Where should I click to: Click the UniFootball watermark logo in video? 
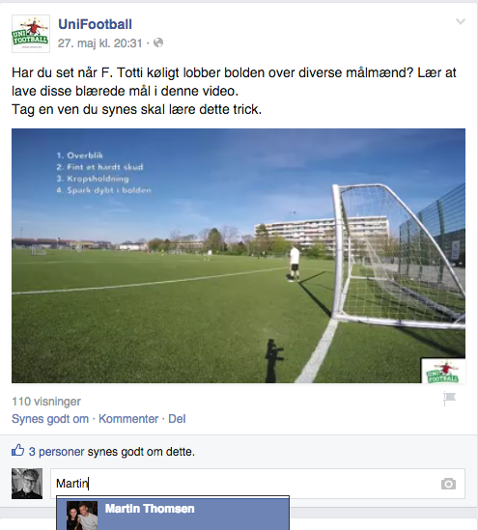443,371
